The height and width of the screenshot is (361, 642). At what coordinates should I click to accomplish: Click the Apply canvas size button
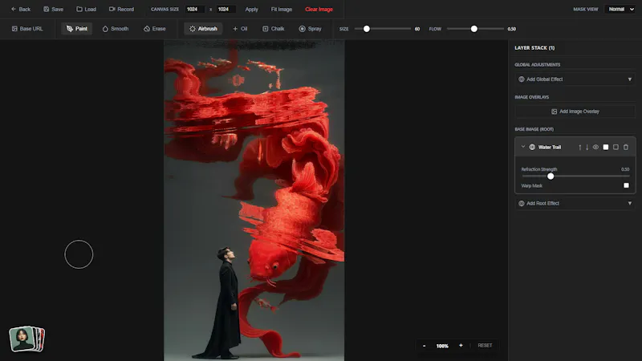(x=251, y=9)
